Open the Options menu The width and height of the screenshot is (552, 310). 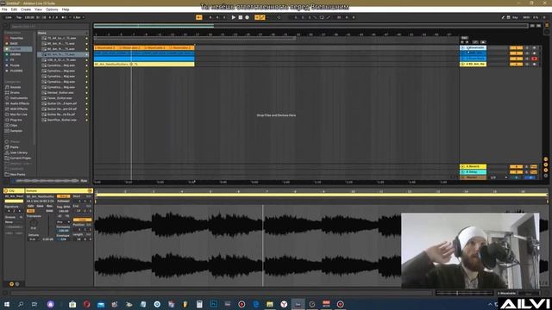tap(52, 9)
